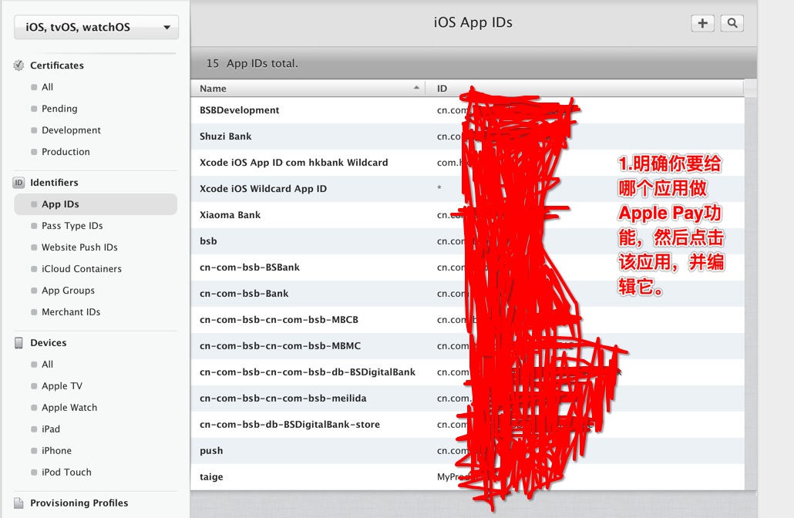The height and width of the screenshot is (518, 794).
Task: Select App Groups
Action: click(x=68, y=290)
